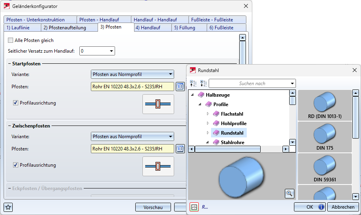Click the favorites star icon in Geländerkonfigurator
Screen dimensions: 361x215
click(x=8, y=207)
